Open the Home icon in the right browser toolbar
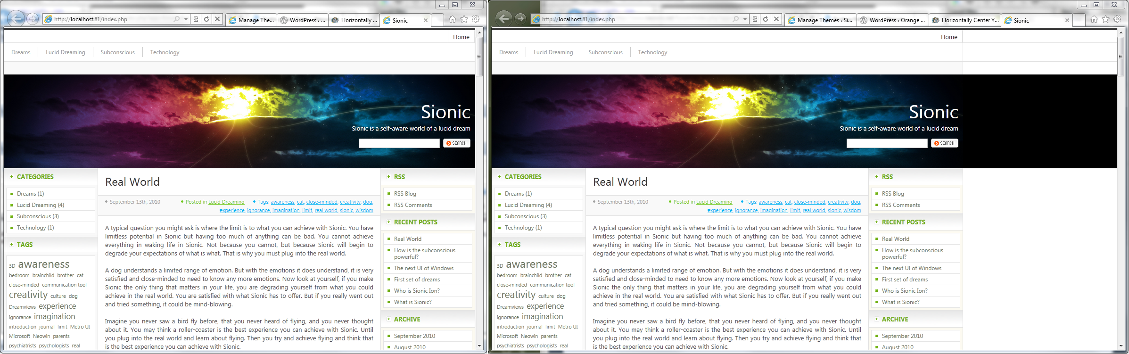The width and height of the screenshot is (1129, 354). pyautogui.click(x=1094, y=19)
